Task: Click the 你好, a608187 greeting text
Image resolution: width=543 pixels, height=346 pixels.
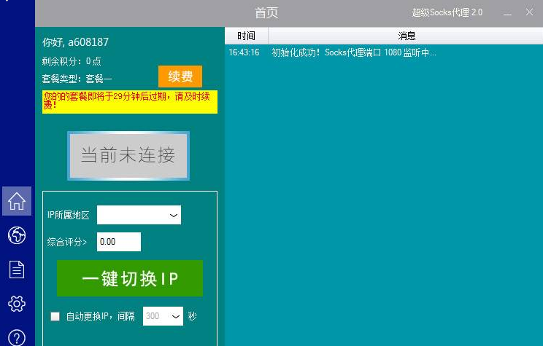Action: [x=75, y=42]
